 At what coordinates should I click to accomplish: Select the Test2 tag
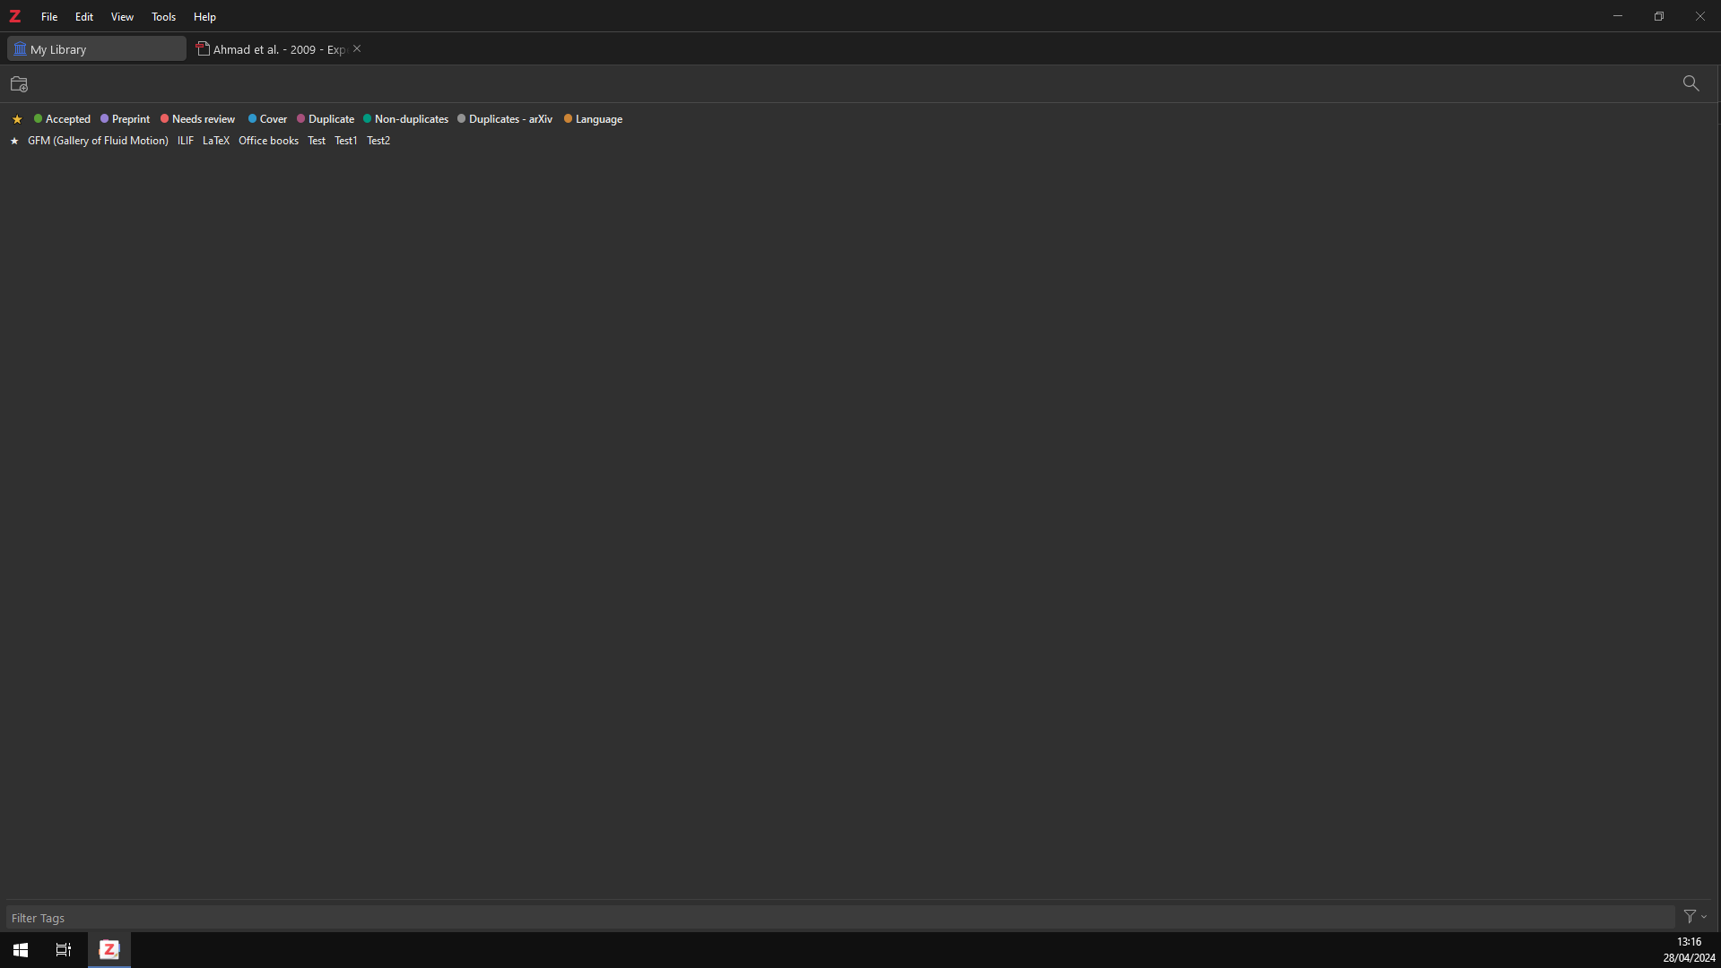point(378,141)
